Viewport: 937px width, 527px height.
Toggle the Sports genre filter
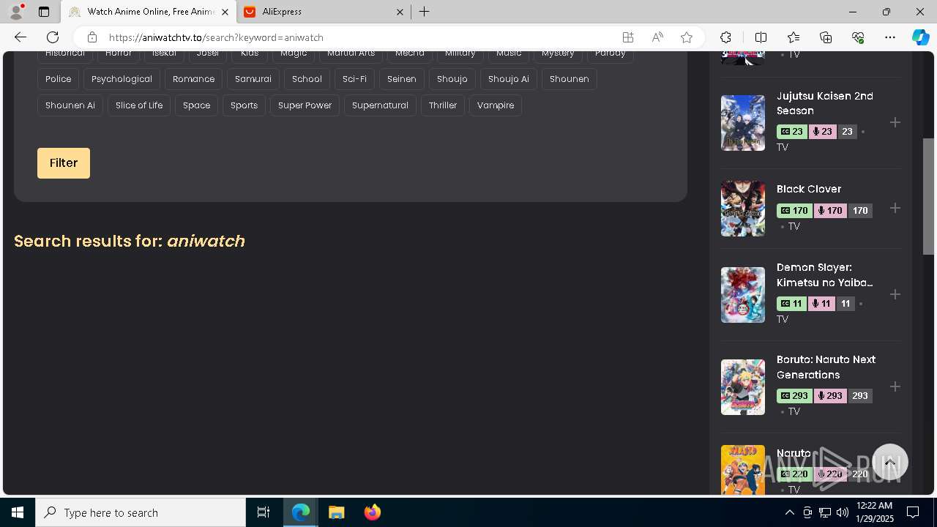pos(244,105)
